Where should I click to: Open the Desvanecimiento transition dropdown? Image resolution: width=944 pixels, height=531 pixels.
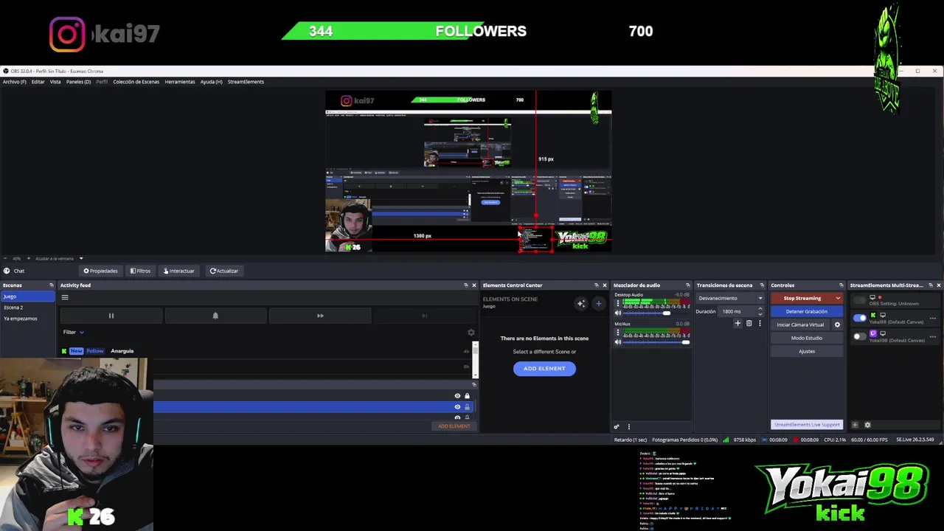tap(730, 298)
